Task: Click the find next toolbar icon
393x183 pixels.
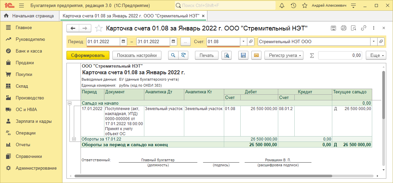Action: [183, 55]
